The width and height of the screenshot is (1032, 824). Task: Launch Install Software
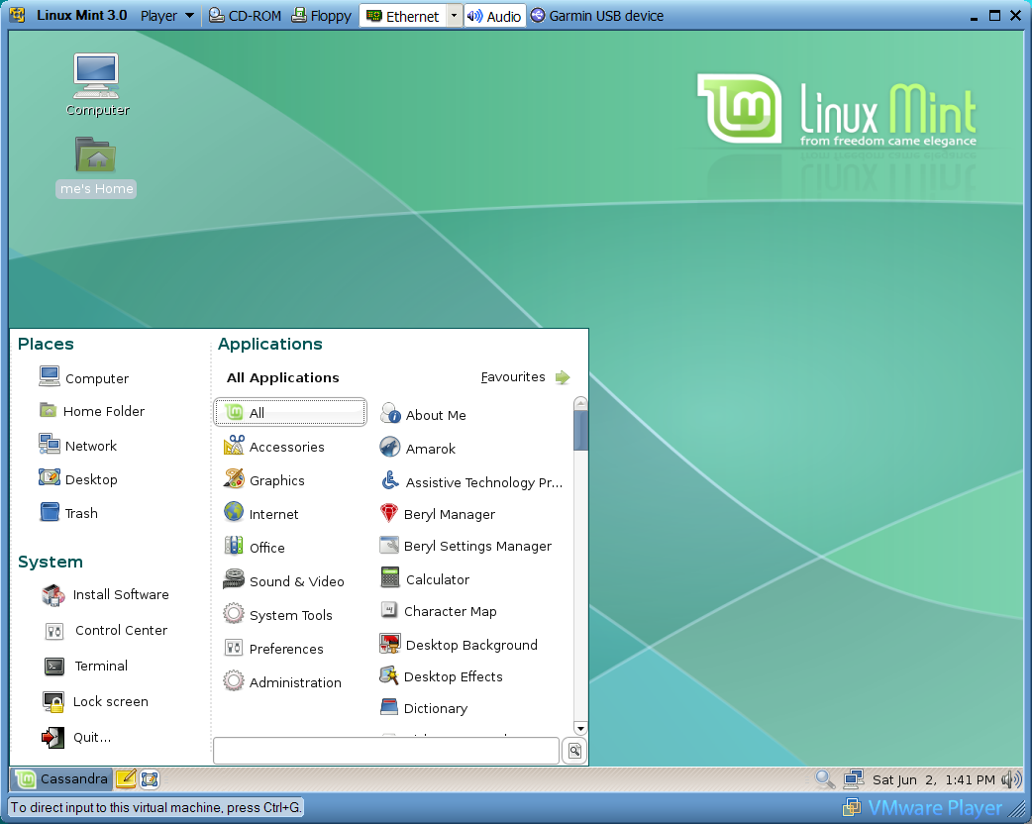coord(105,594)
